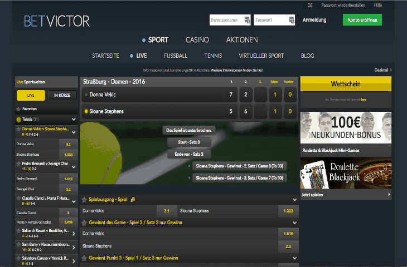
Task: Click Weitere Informationen finden Sie hier link
Action: [x=237, y=70]
